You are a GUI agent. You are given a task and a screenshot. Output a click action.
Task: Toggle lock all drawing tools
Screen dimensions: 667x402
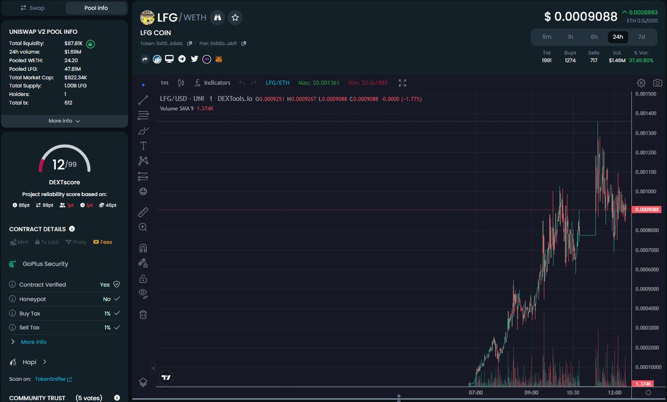143,278
